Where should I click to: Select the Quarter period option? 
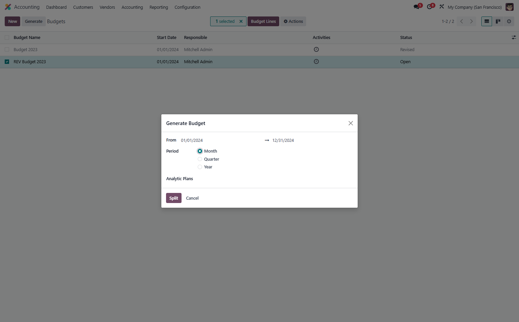click(x=200, y=159)
